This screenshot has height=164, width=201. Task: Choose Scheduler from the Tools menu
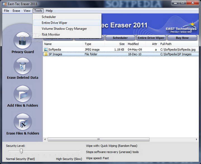[67, 17]
